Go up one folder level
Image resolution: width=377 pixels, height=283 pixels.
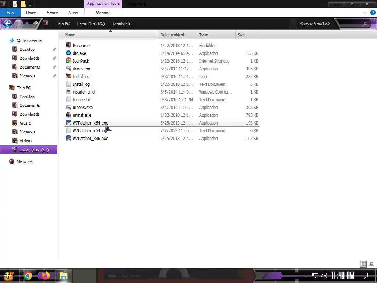click(x=36, y=24)
